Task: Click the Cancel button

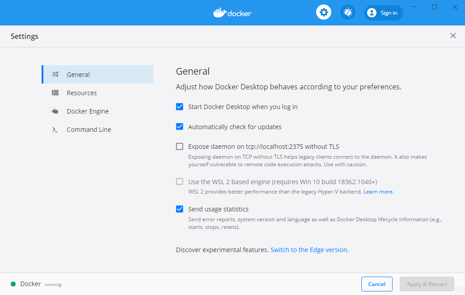Action: coord(376,284)
